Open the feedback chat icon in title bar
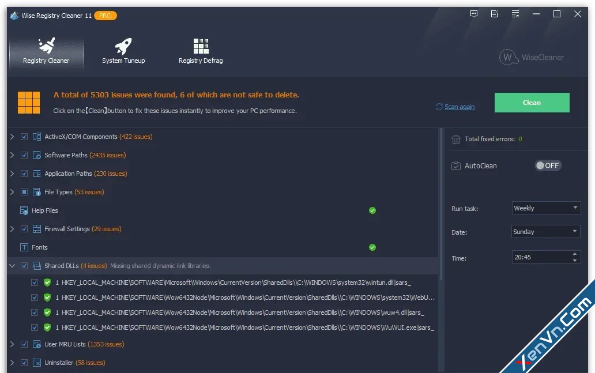The width and height of the screenshot is (595, 373). point(473,14)
